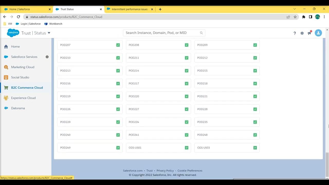This screenshot has width=329, height=185.
Task: Close the Intermittent performance issues tab
Action: tap(152, 9)
